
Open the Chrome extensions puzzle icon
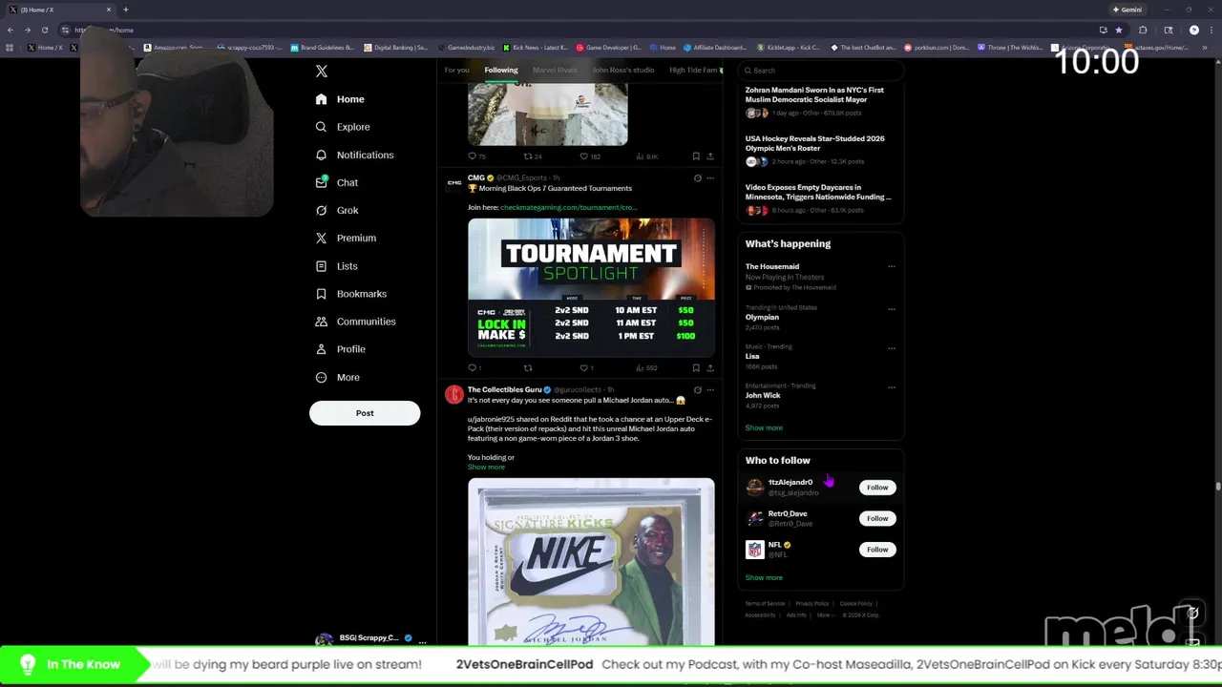tap(1143, 30)
